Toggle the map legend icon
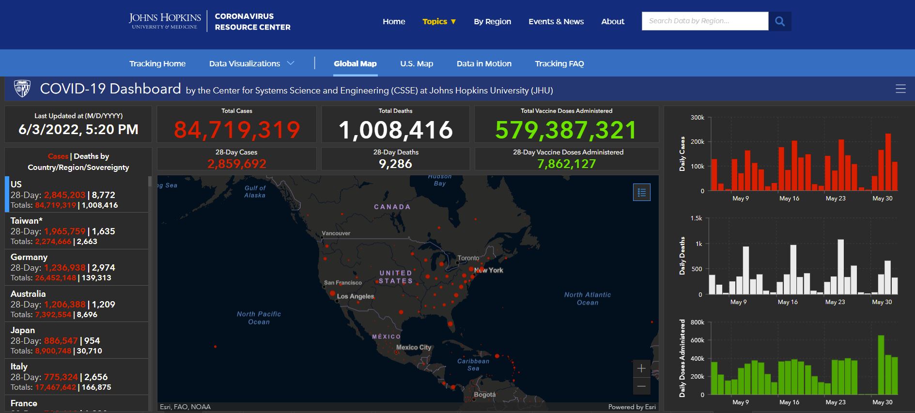The image size is (915, 413). point(642,192)
